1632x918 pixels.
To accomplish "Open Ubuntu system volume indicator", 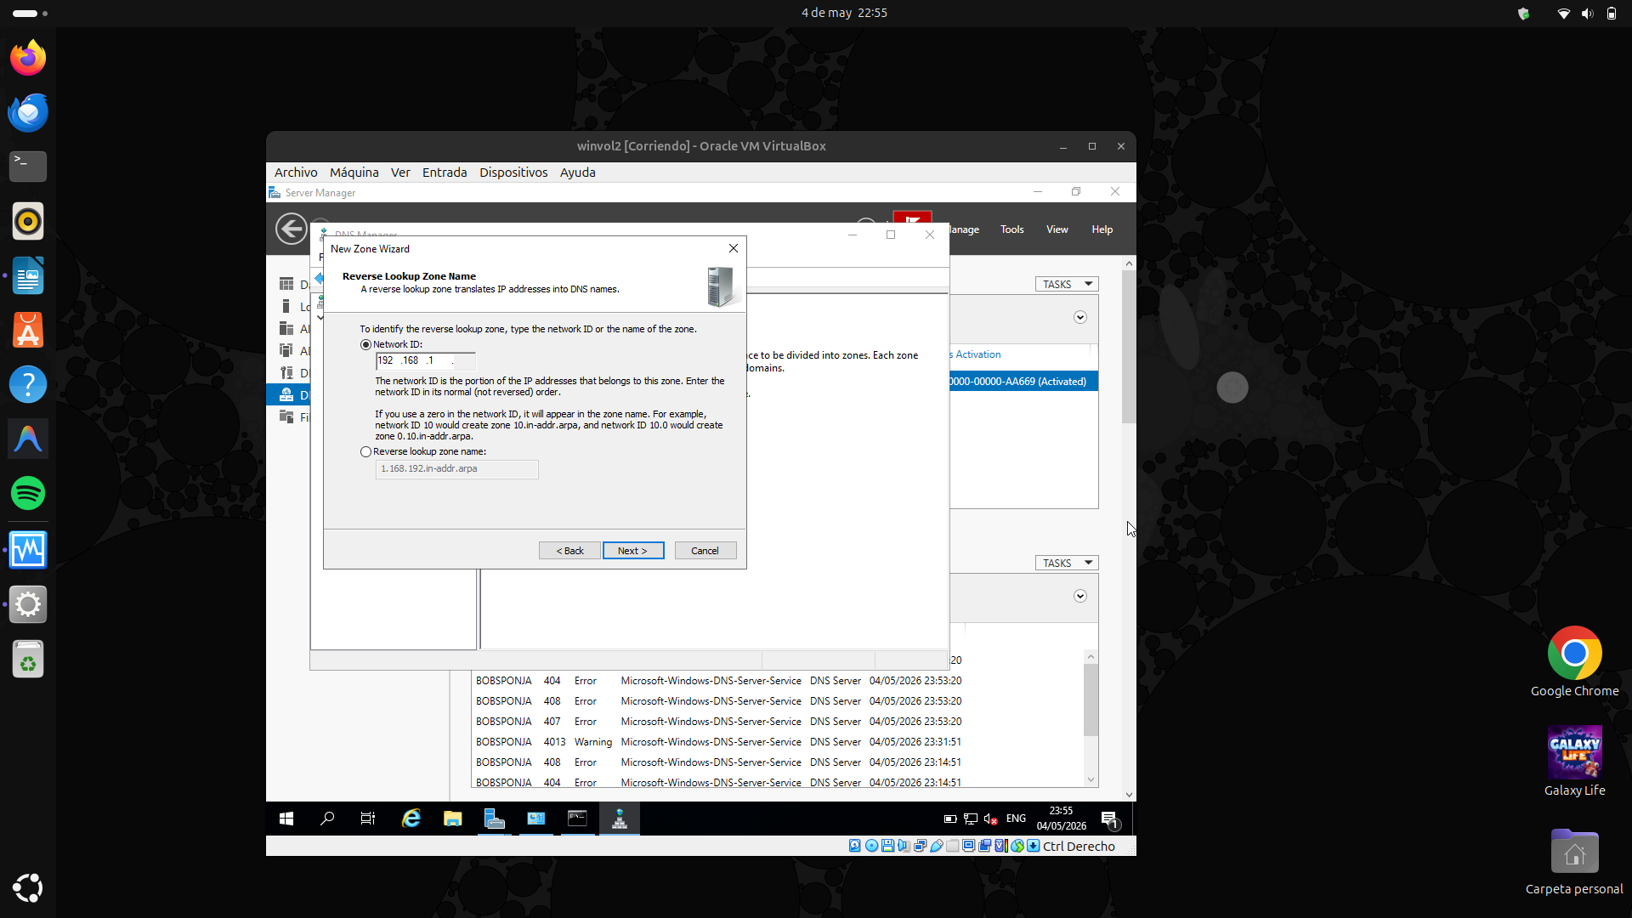I will [x=1587, y=13].
